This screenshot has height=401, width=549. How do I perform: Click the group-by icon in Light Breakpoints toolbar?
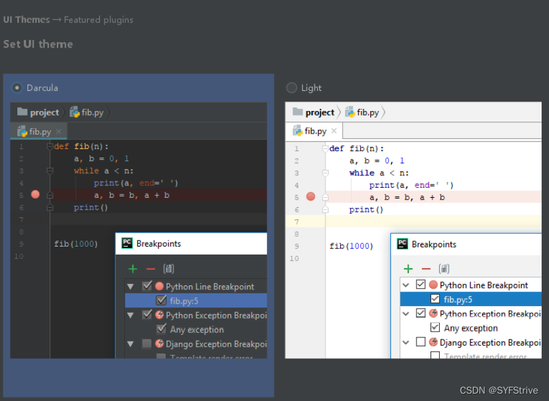[x=445, y=269]
